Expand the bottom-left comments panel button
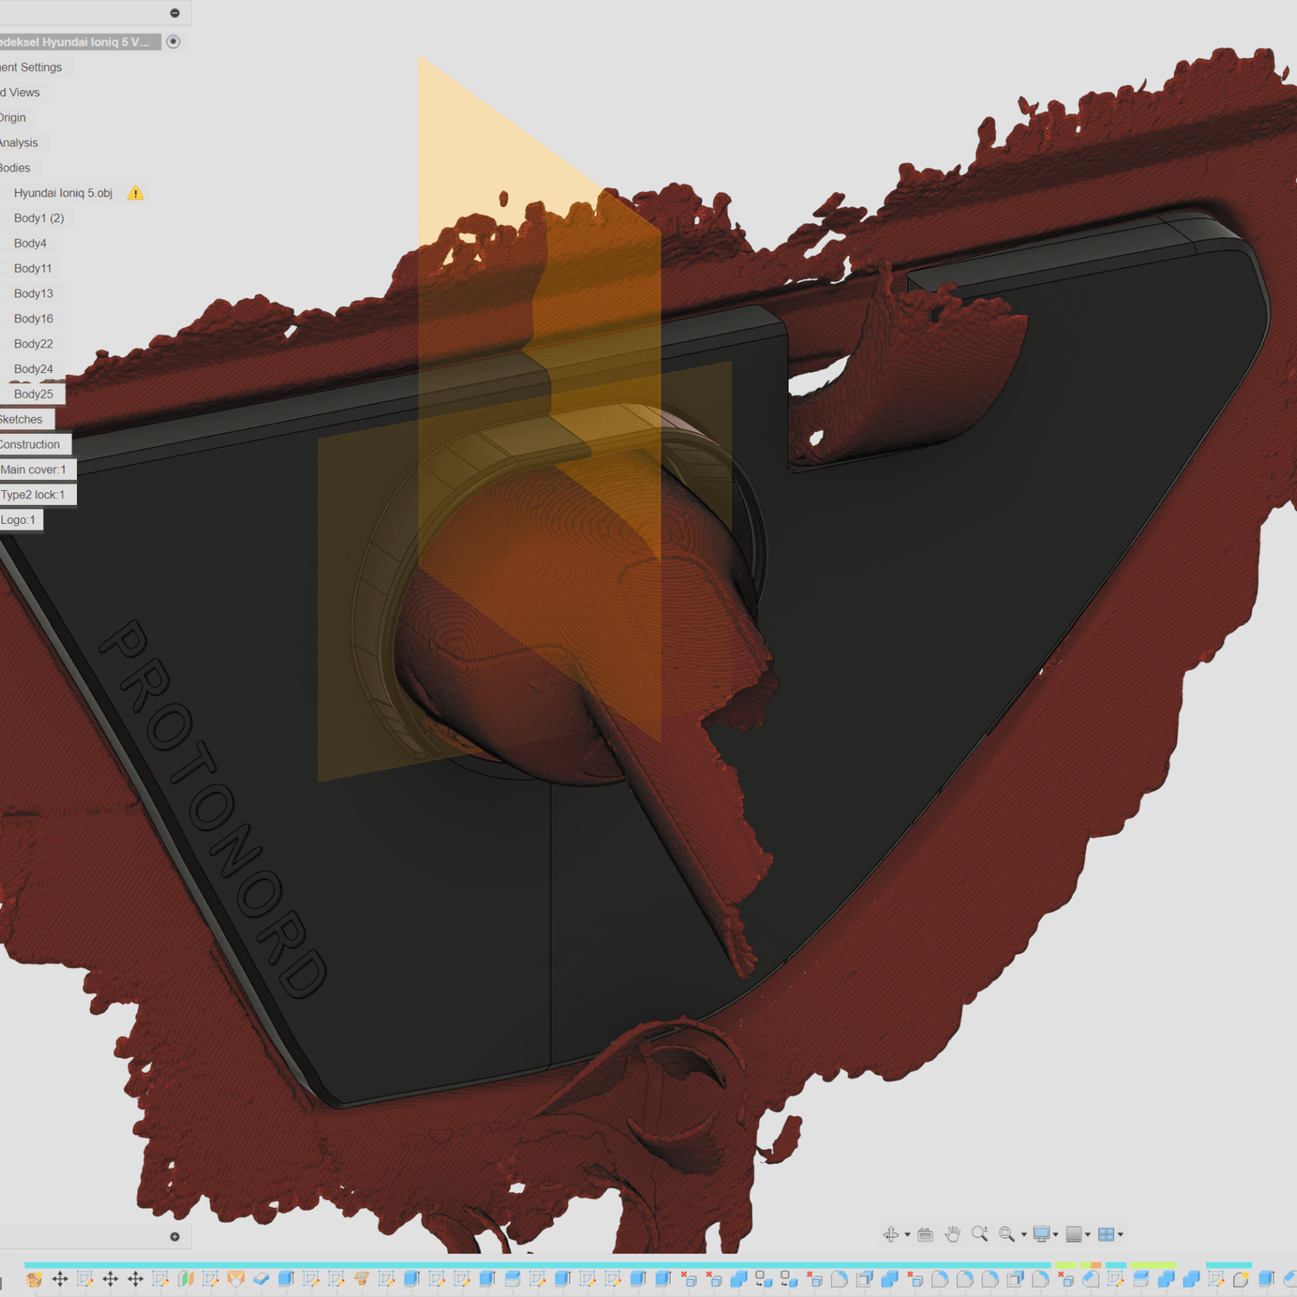 click(175, 1236)
